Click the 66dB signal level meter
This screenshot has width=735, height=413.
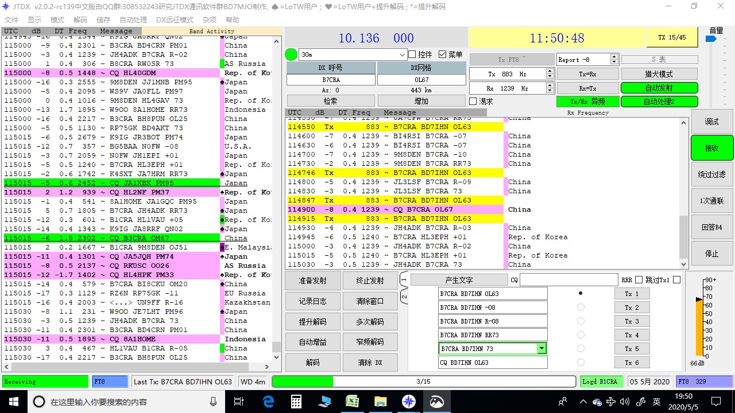699,318
